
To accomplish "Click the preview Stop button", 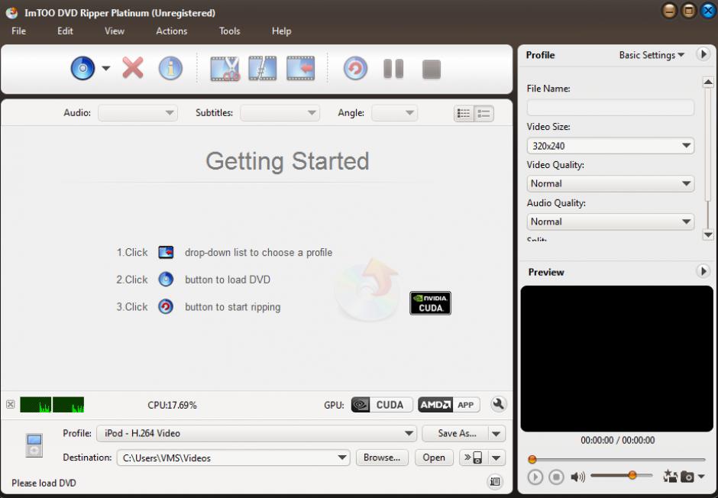I will tap(556, 477).
